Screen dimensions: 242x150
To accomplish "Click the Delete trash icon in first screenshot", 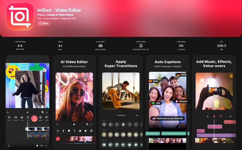I will pyautogui.click(x=9, y=117).
